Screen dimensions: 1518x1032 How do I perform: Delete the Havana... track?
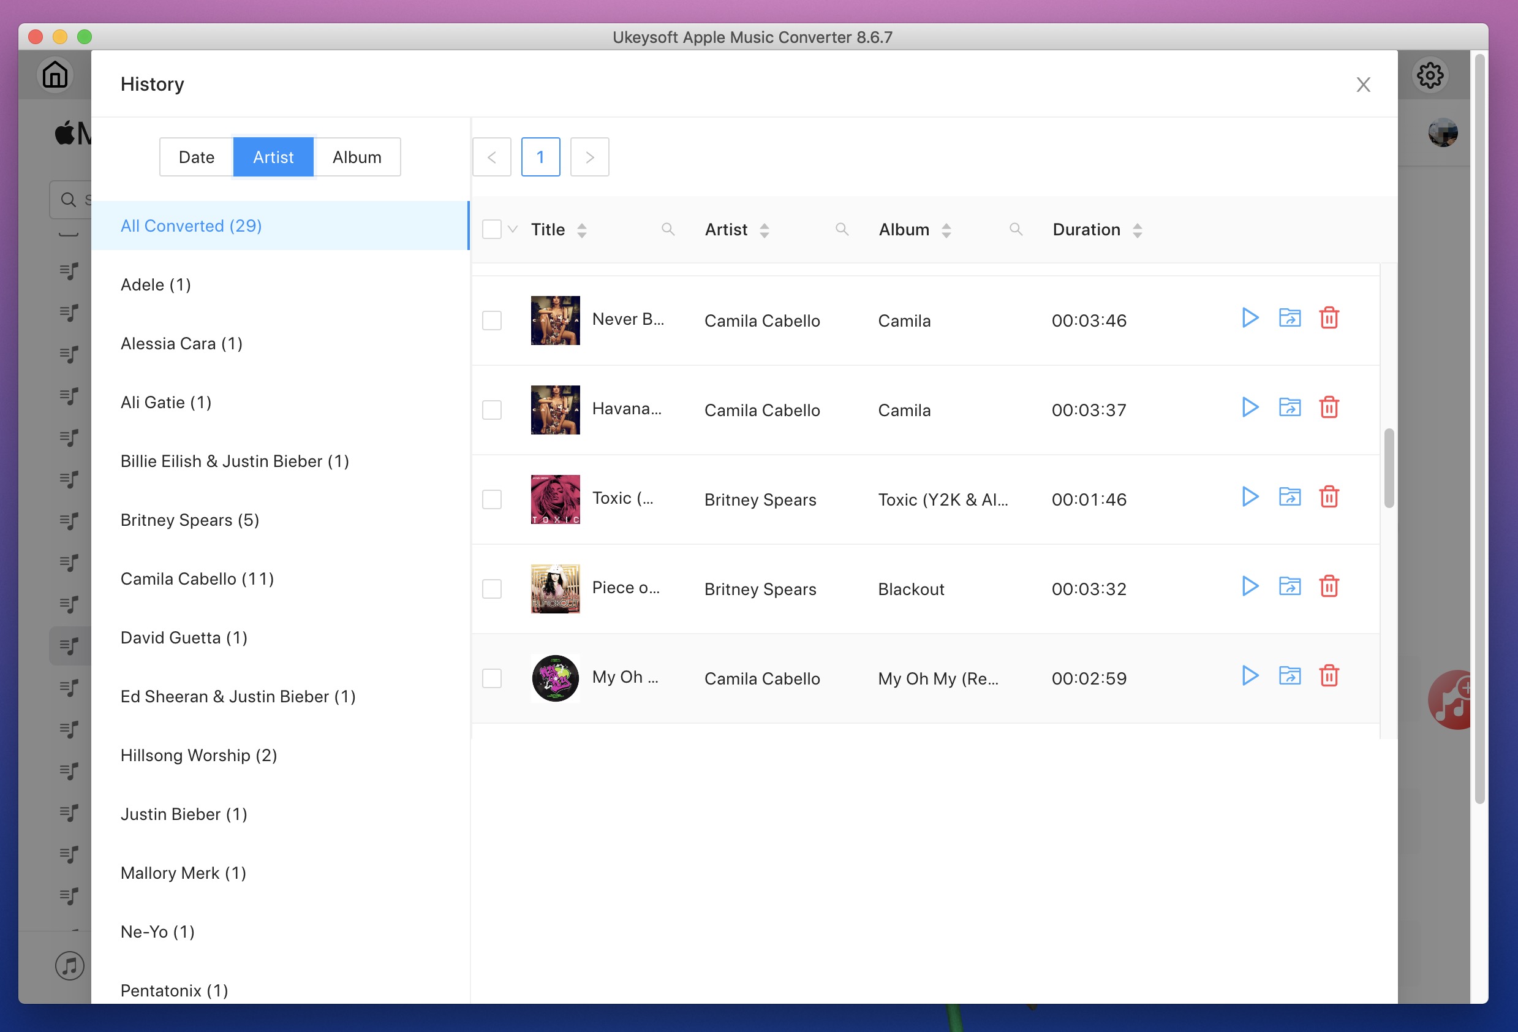(1329, 408)
